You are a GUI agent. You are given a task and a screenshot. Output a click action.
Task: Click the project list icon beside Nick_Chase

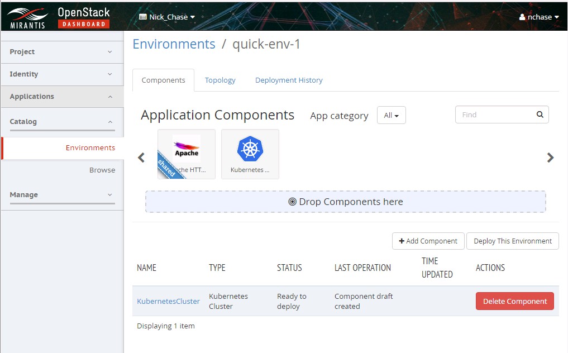[143, 17]
